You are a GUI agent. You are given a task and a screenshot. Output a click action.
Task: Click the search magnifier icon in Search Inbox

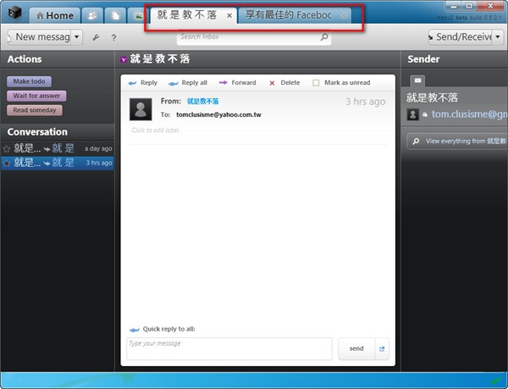point(324,37)
